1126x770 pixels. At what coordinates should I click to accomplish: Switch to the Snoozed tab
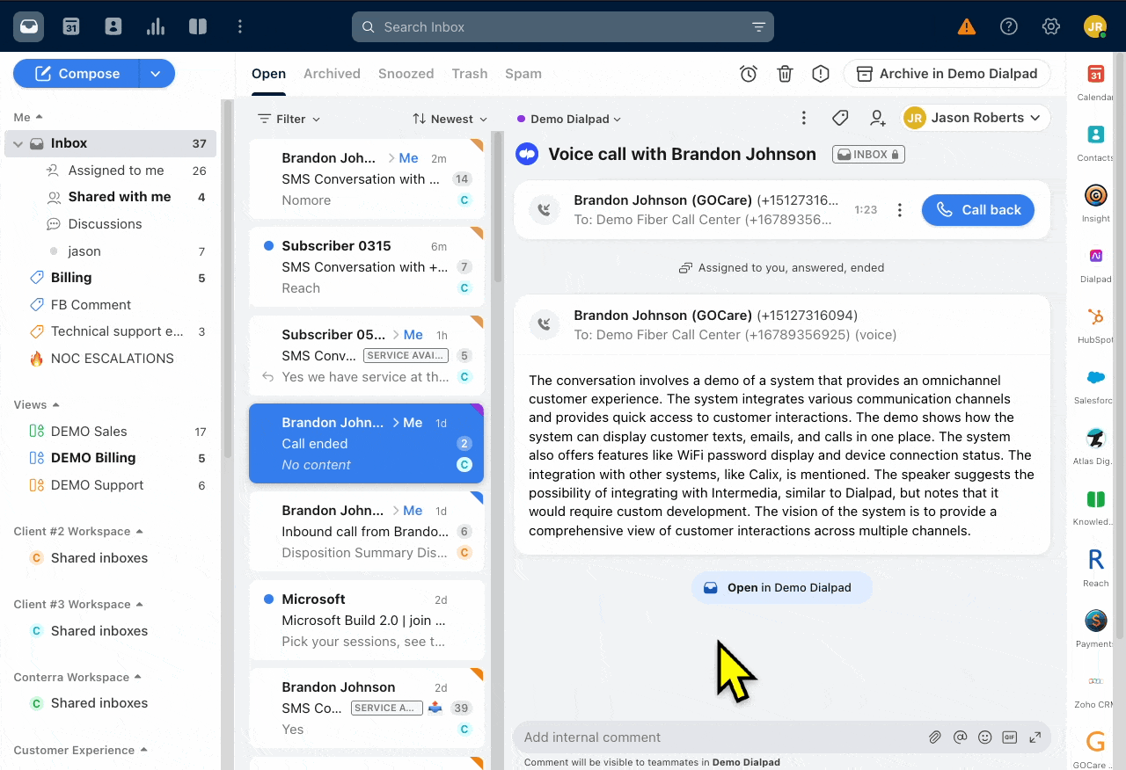[406, 74]
